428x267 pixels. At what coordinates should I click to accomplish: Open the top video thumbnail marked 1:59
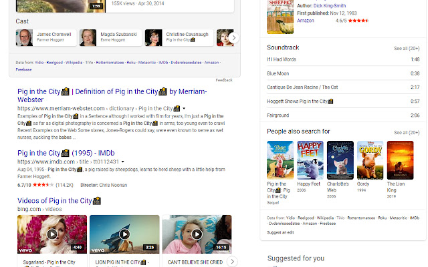pyautogui.click(x=61, y=6)
